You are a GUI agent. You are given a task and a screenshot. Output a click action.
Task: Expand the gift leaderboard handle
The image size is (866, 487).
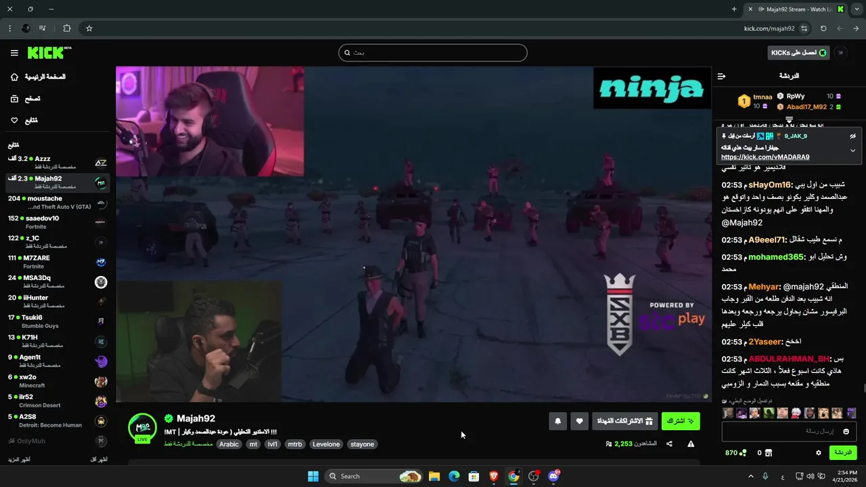(x=789, y=119)
